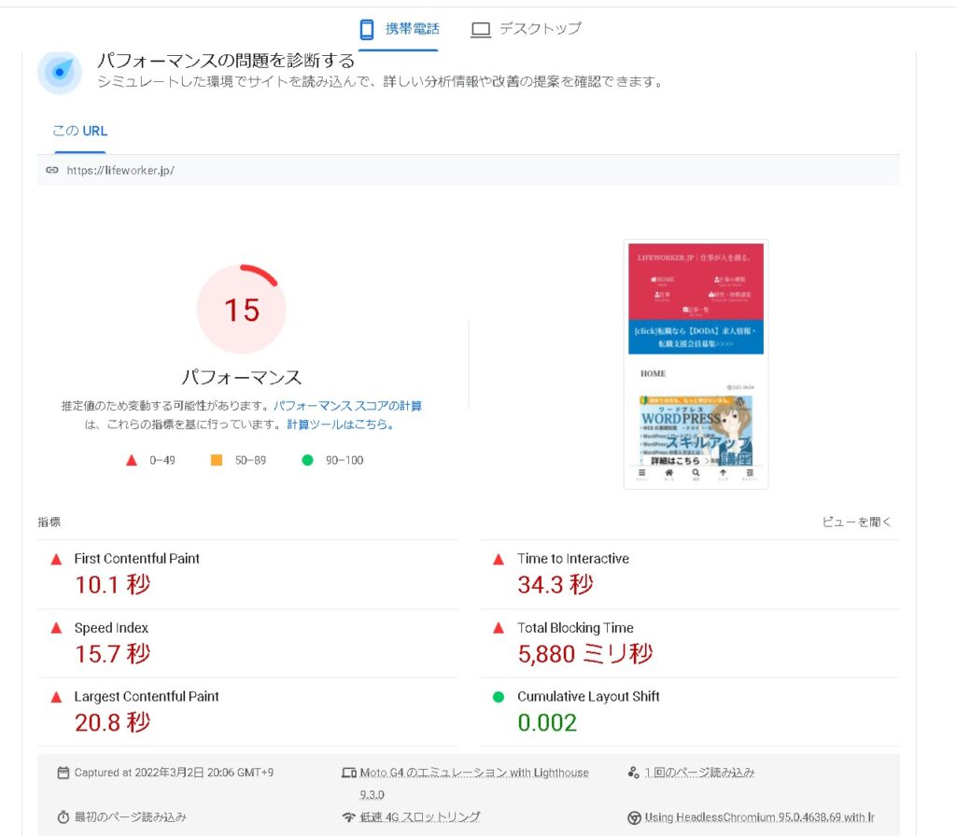Screen dimensions: 956x836
Task: Click the orange square 50–89 legend icon
Action: click(217, 460)
